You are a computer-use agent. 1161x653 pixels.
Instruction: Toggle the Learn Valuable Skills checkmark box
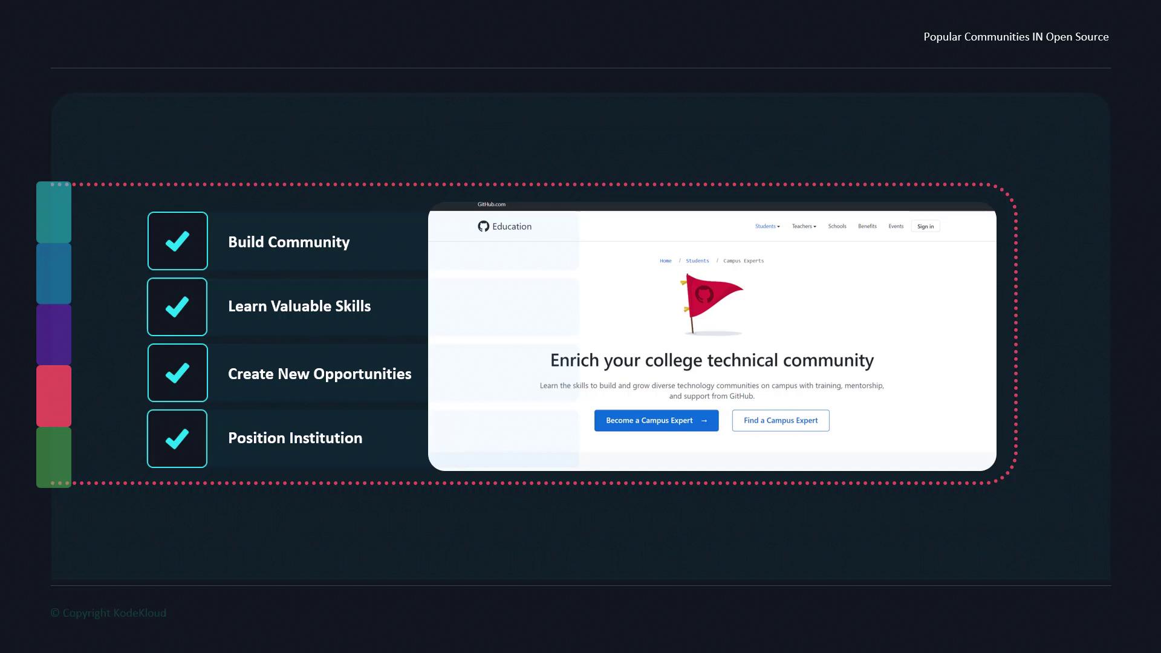point(177,307)
